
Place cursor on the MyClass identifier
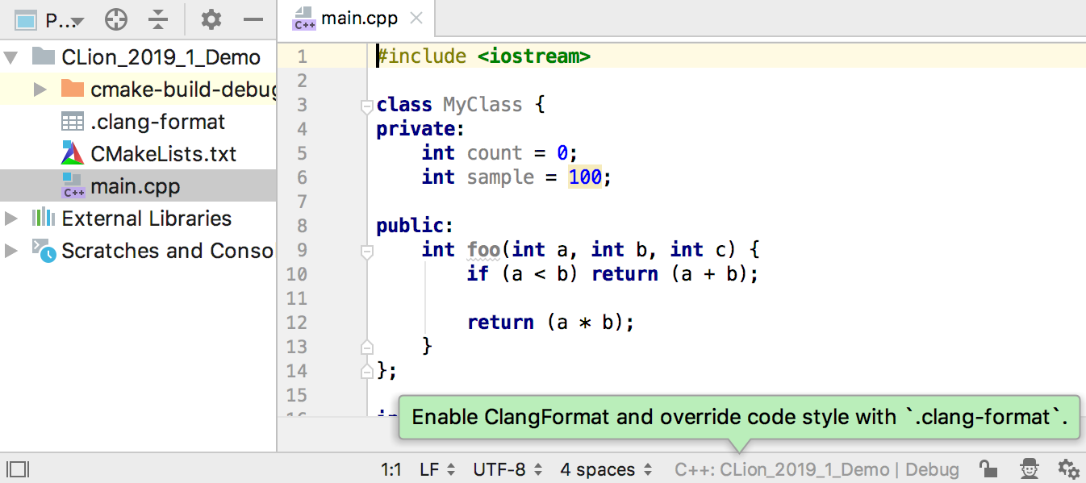(x=482, y=105)
